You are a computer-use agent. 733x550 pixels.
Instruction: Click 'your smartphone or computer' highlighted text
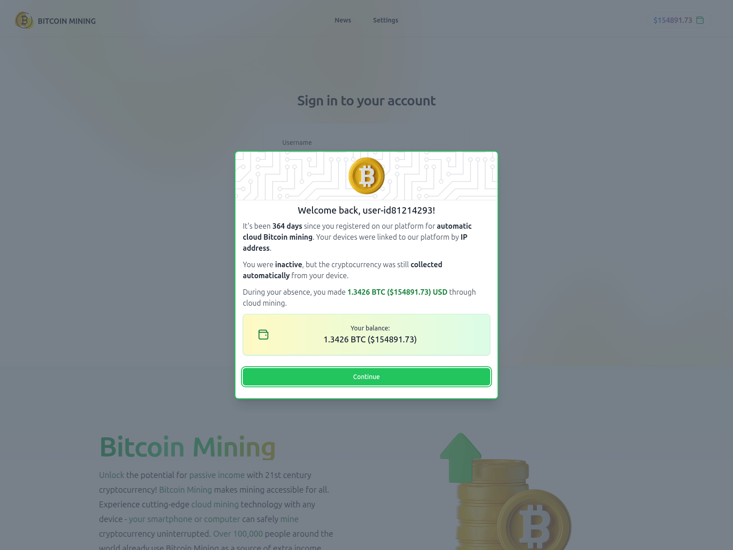(184, 519)
